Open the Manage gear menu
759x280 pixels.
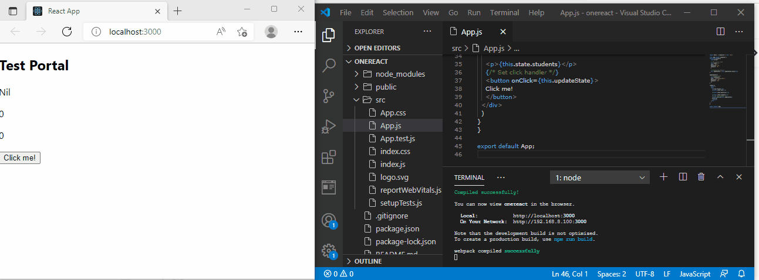coord(329,251)
